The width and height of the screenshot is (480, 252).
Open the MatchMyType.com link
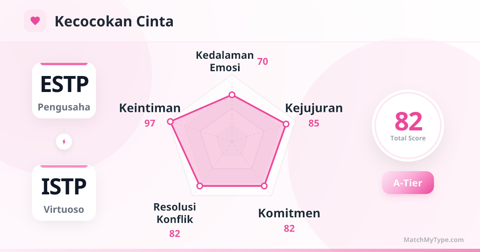coord(434,240)
